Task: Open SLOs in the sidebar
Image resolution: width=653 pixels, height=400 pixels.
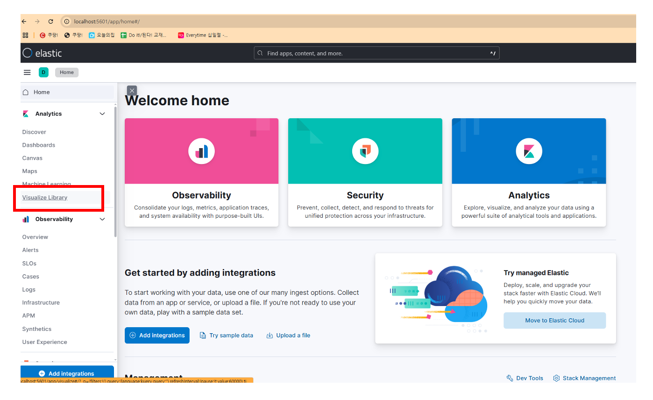Action: pos(29,263)
